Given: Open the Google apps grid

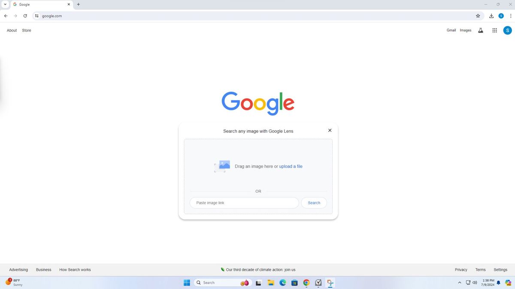Looking at the screenshot, I should (494, 30).
